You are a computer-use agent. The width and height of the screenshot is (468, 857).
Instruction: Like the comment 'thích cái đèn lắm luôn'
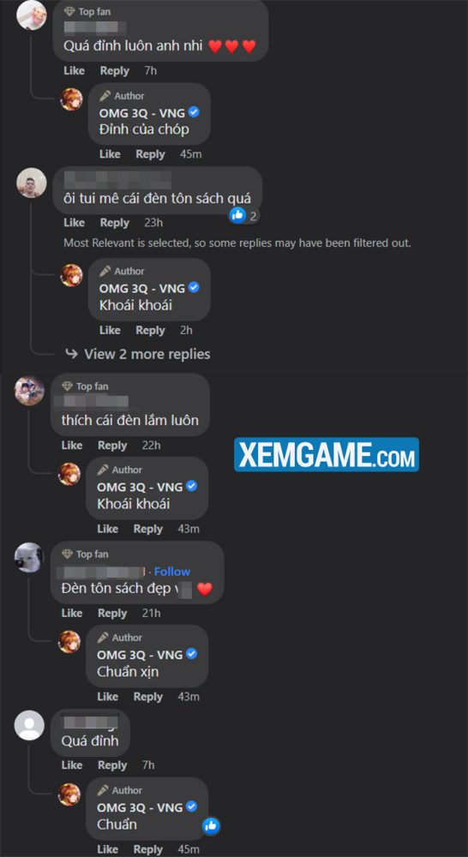[72, 445]
